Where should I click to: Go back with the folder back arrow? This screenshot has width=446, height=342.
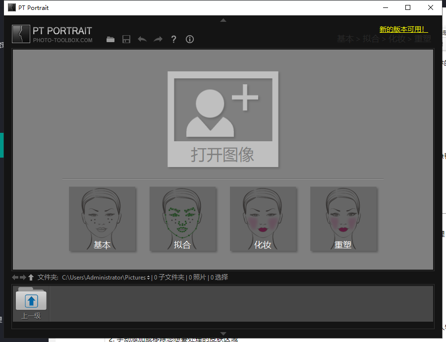coord(15,278)
